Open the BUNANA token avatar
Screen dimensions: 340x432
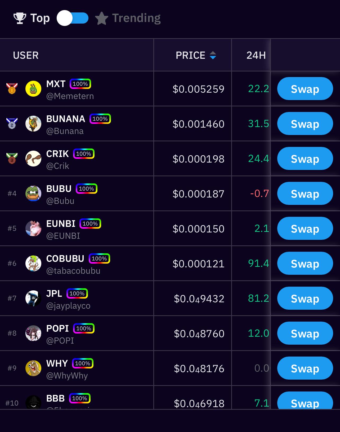[x=33, y=124]
